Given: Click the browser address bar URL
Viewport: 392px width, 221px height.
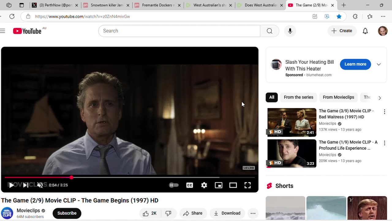Looking at the screenshot, I should (x=83, y=17).
